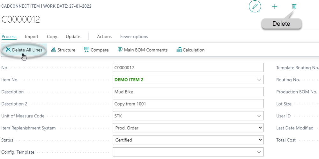The height and width of the screenshot is (159, 319).
Task: Expand the Item No. dropdown arrow
Action: (259, 80)
